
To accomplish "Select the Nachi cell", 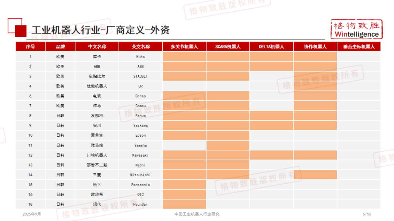I will (141, 165).
